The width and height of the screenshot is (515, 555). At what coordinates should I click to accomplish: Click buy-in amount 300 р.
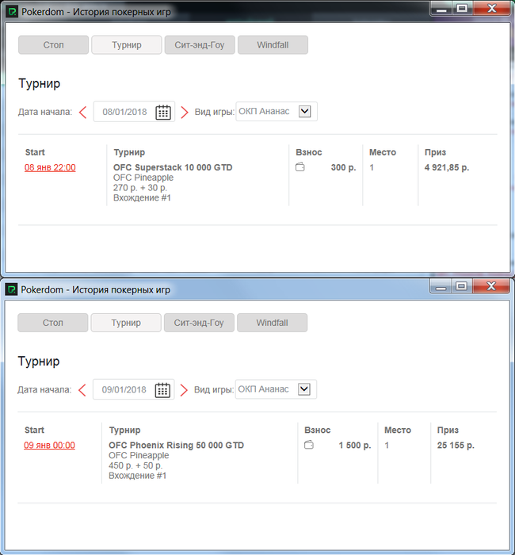click(343, 167)
